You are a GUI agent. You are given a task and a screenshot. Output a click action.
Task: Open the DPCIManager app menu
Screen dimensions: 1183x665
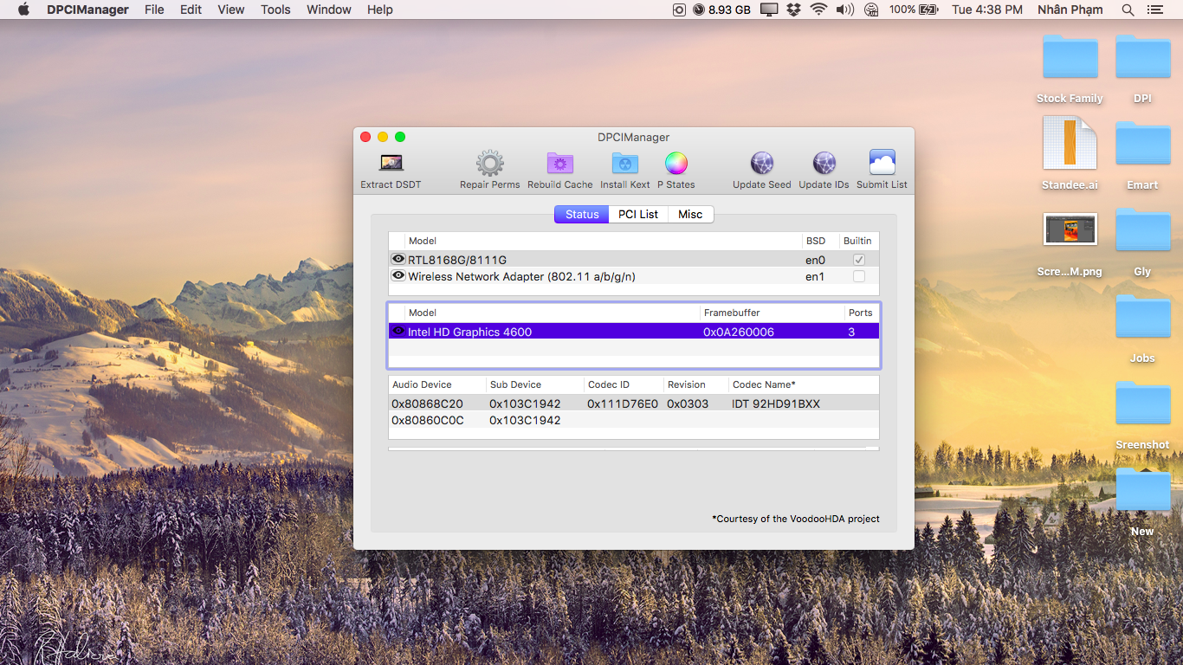pos(87,10)
